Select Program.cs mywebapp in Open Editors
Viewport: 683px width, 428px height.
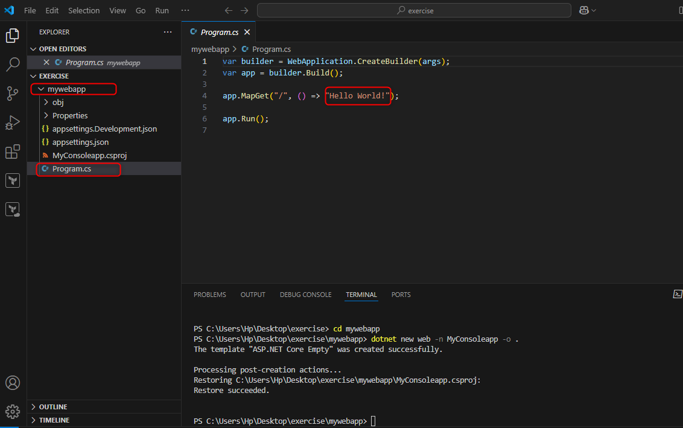104,62
